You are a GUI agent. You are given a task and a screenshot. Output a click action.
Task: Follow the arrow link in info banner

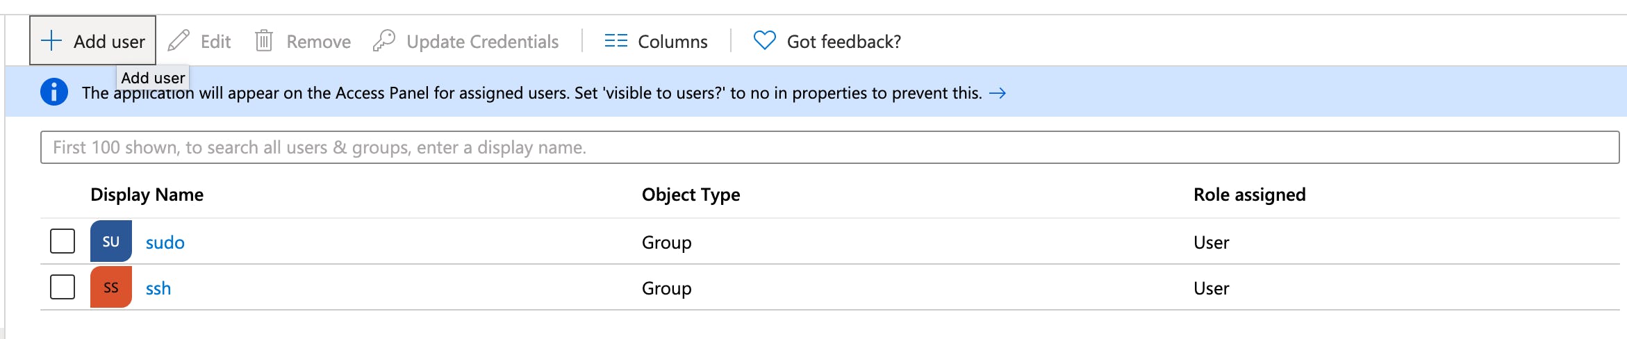[998, 93]
